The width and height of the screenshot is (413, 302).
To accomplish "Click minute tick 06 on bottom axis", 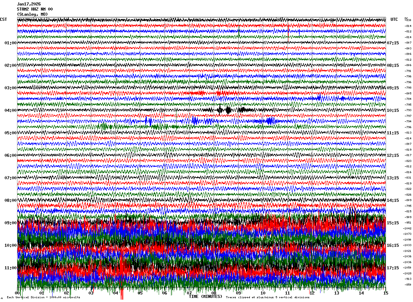I will tap(165, 293).
